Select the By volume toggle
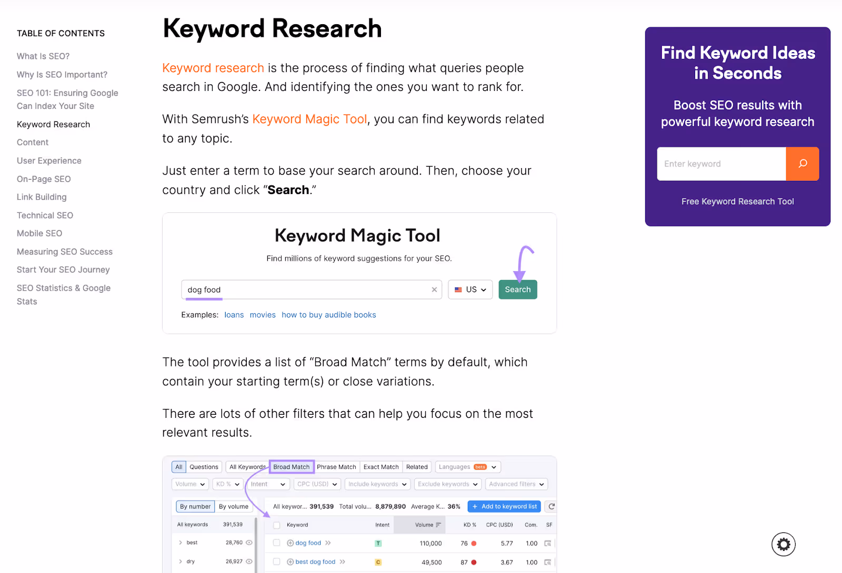 click(234, 507)
